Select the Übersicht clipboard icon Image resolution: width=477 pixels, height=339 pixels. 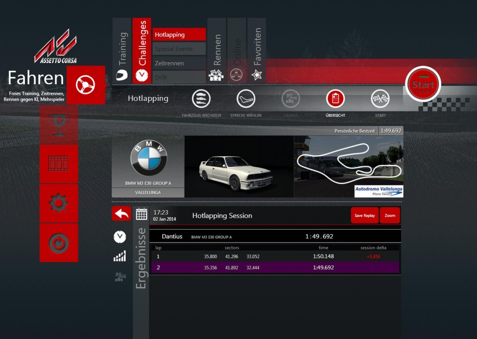[335, 99]
